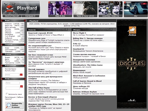Screen dimensions: 148x111
Task: Open review Micro Flight 5
Action: [80, 33]
